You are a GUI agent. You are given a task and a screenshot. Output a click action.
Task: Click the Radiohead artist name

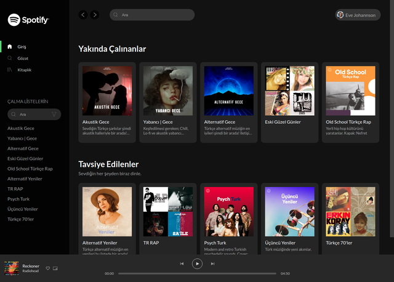point(30,271)
